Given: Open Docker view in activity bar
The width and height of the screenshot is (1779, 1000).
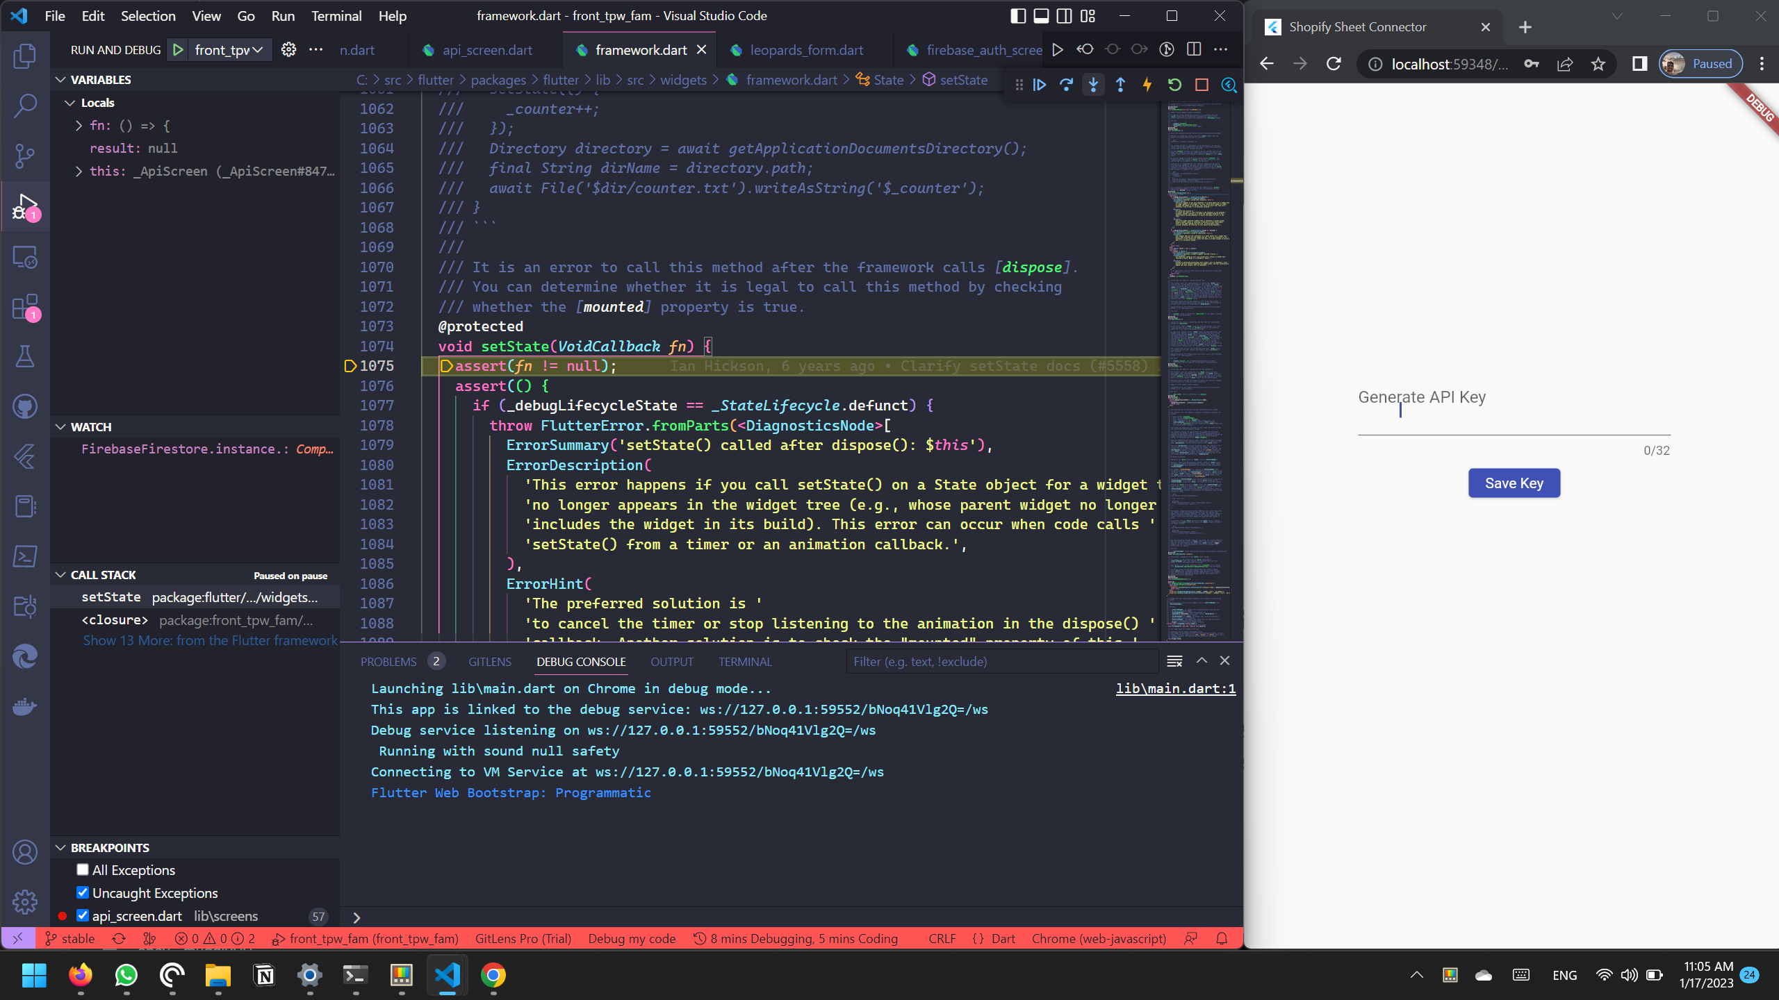Looking at the screenshot, I should point(25,706).
